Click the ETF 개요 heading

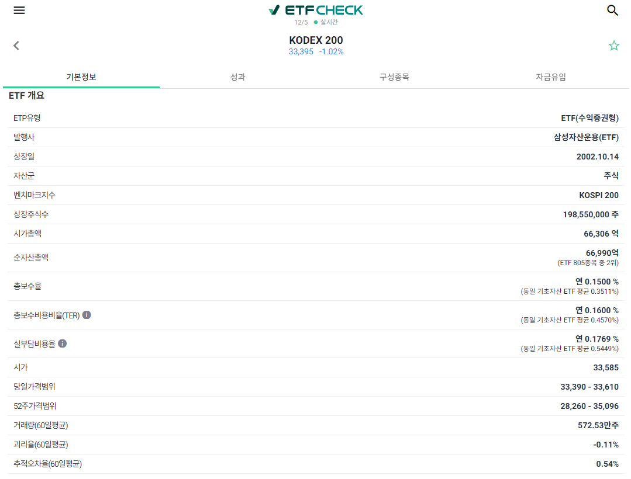(26, 96)
